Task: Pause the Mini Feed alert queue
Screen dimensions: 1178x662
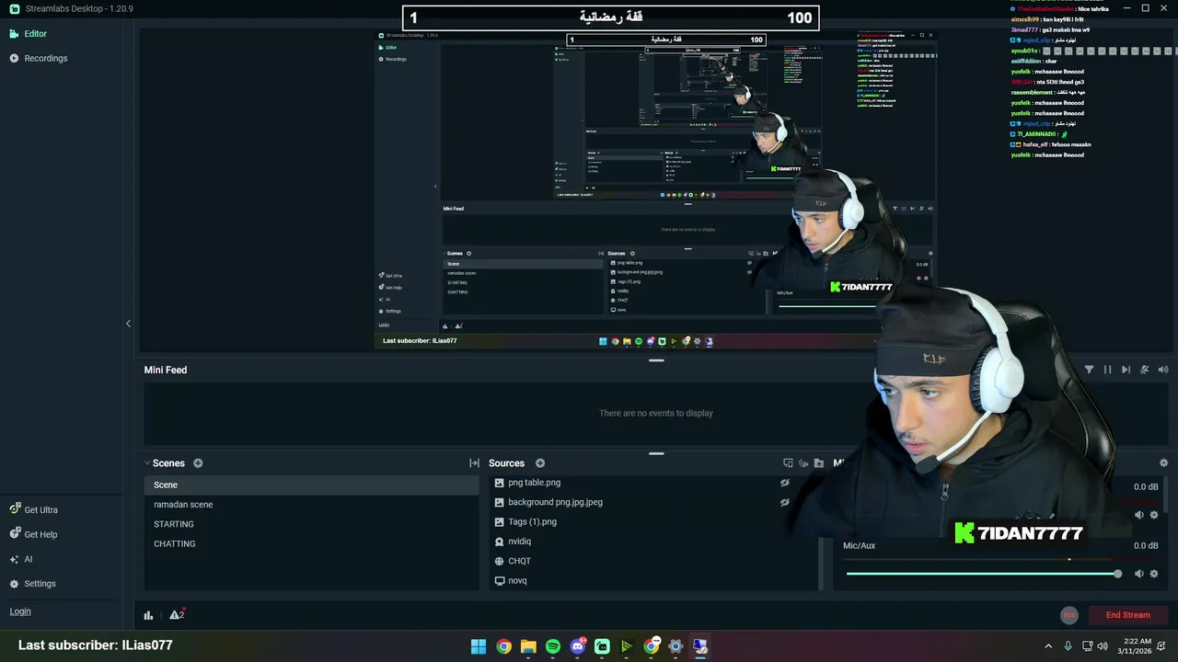Action: [x=1107, y=370]
